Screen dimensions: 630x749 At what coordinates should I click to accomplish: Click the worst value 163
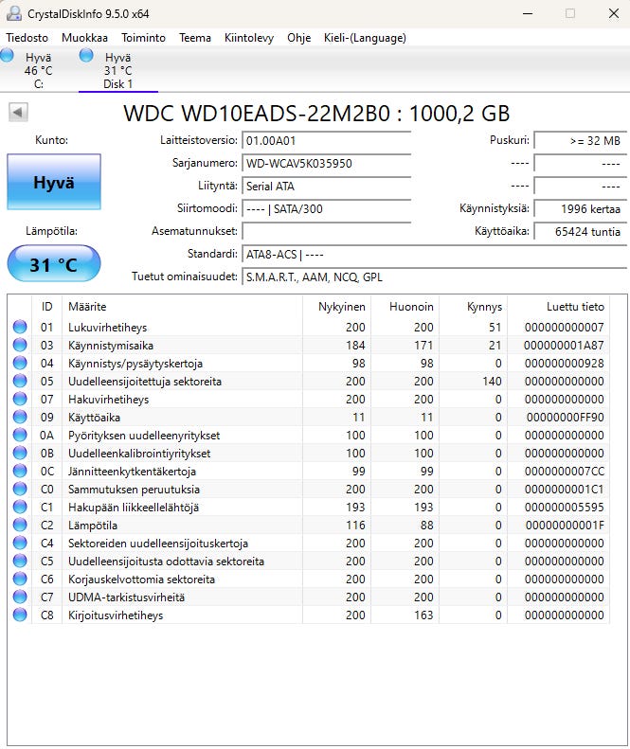pyautogui.click(x=423, y=615)
